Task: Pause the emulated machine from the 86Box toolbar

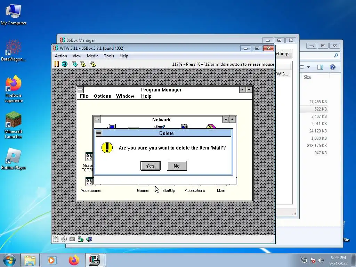Action: (x=57, y=64)
